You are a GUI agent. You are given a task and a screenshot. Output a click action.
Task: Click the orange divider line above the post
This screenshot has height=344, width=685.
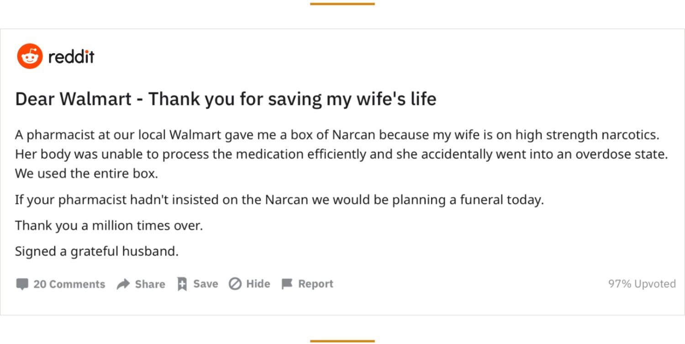pyautogui.click(x=342, y=4)
